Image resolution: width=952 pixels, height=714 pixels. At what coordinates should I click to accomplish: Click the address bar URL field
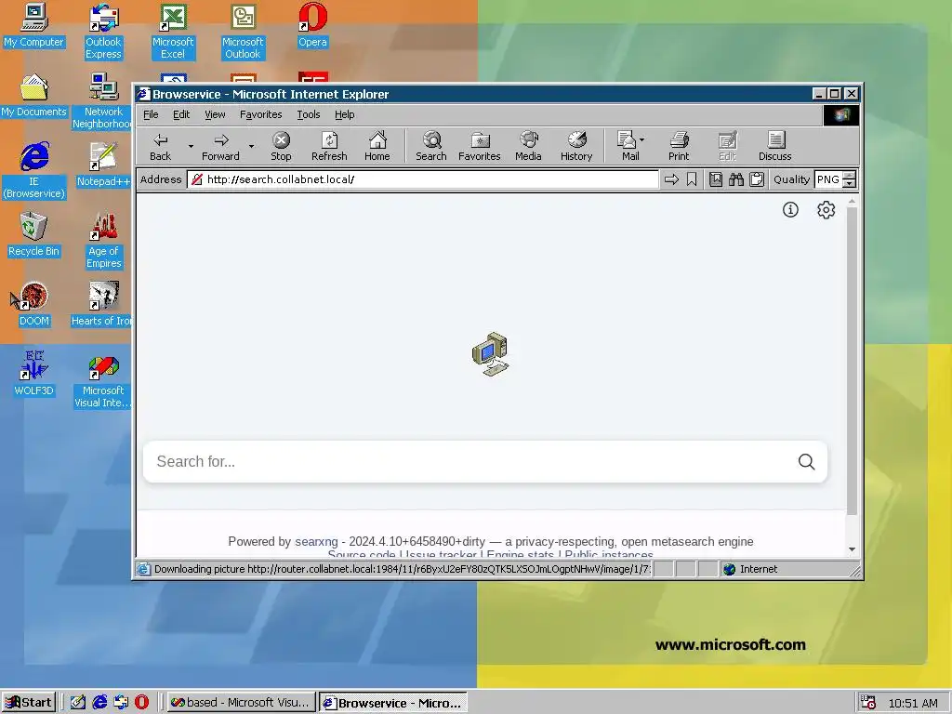click(x=423, y=179)
